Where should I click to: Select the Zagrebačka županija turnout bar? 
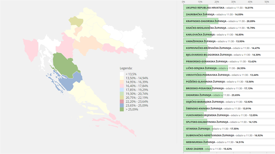point(195,14)
